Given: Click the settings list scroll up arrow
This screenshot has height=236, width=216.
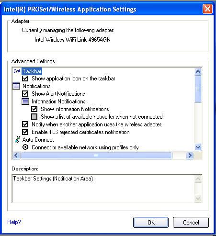Looking at the screenshot, I should click(x=198, y=71).
